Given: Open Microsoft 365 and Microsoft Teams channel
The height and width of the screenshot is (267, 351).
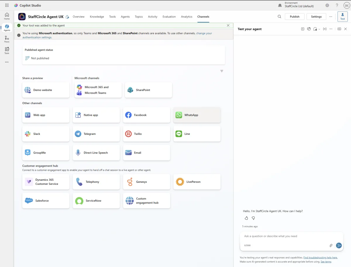Looking at the screenshot, I should (98, 90).
